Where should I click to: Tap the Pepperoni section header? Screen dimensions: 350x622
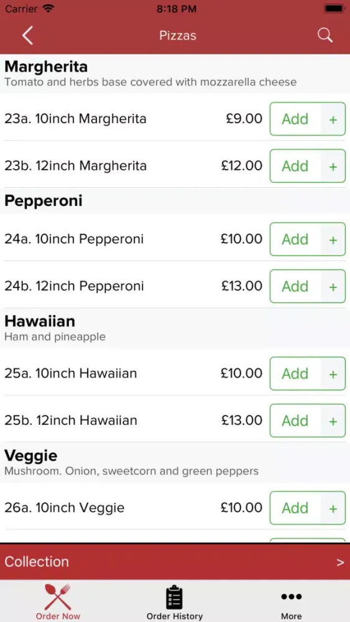tap(175, 201)
